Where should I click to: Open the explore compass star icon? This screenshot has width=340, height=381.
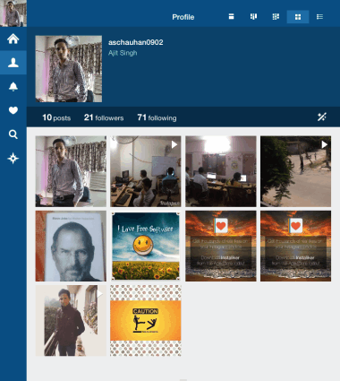tap(13, 159)
